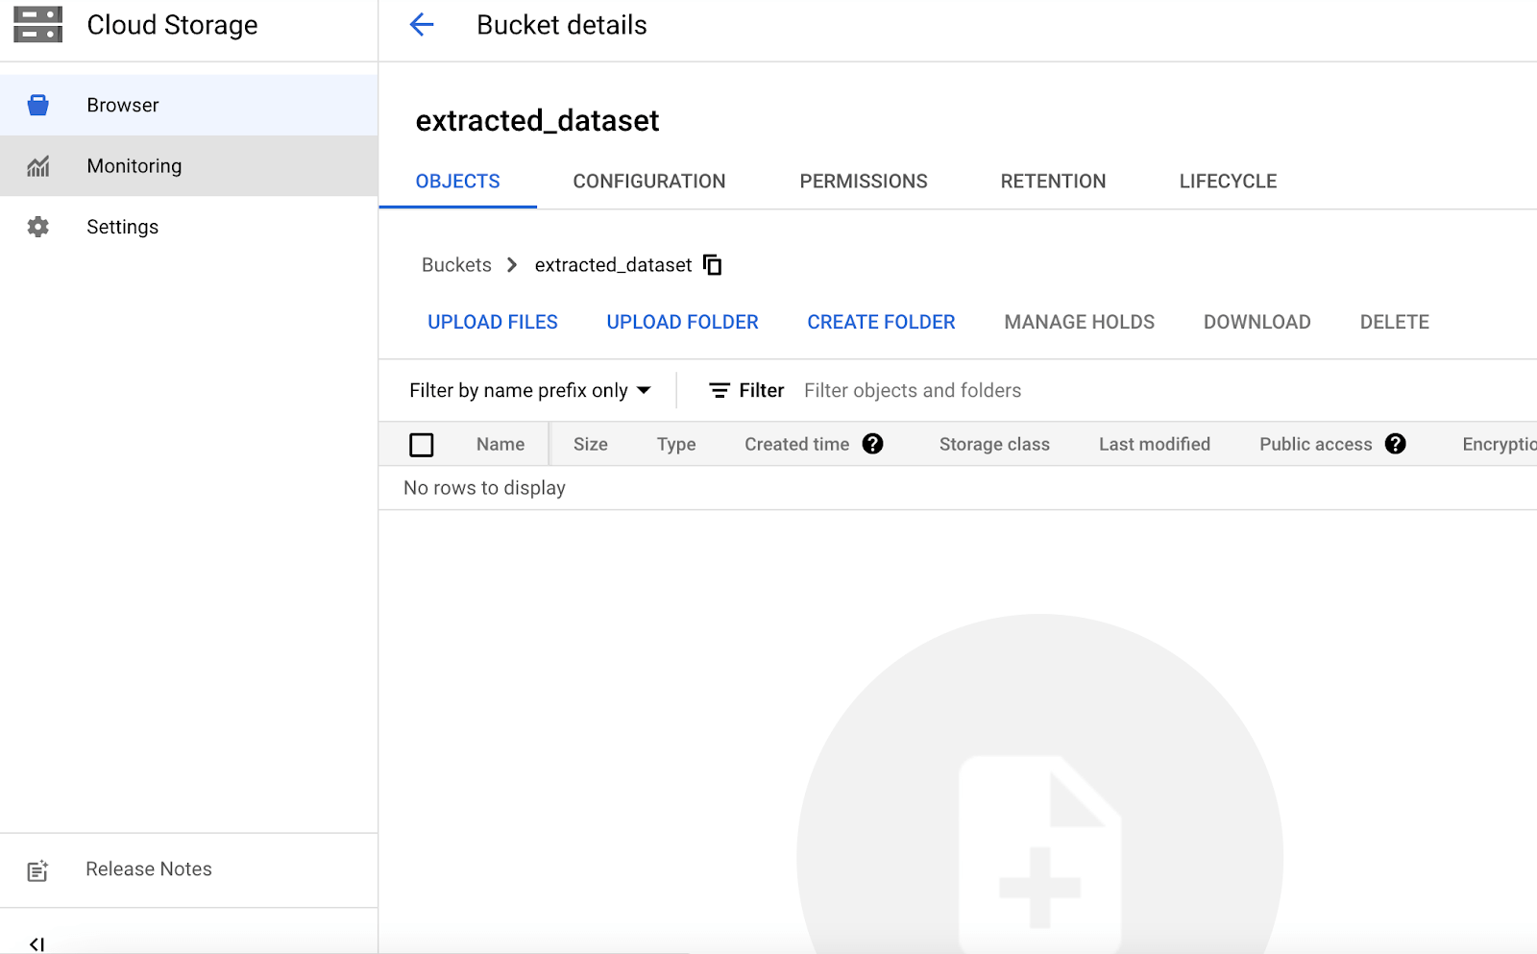Click the Cloud Storage product logo icon
Image resolution: width=1537 pixels, height=954 pixels.
[37, 24]
